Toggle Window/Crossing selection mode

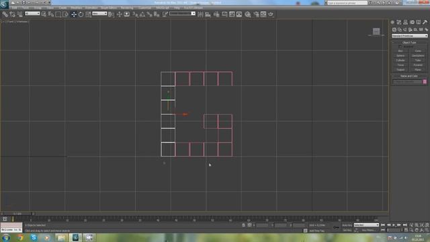tap(65, 14)
